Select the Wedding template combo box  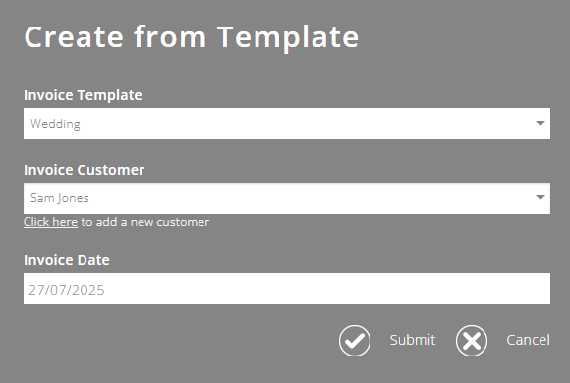pos(287,124)
